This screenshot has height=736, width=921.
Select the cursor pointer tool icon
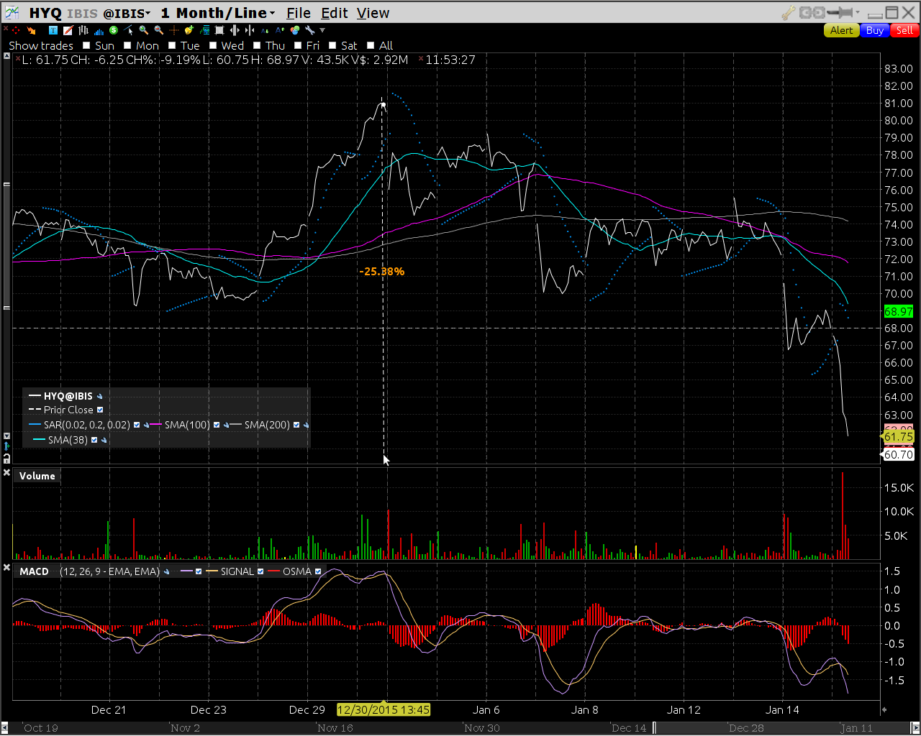point(129,30)
